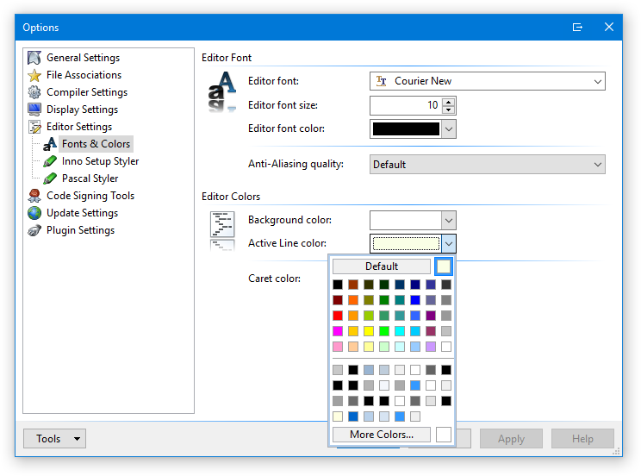This screenshot has height=476, width=641.
Task: Click the green marker icon for Pascal Styler
Action: pos(50,178)
